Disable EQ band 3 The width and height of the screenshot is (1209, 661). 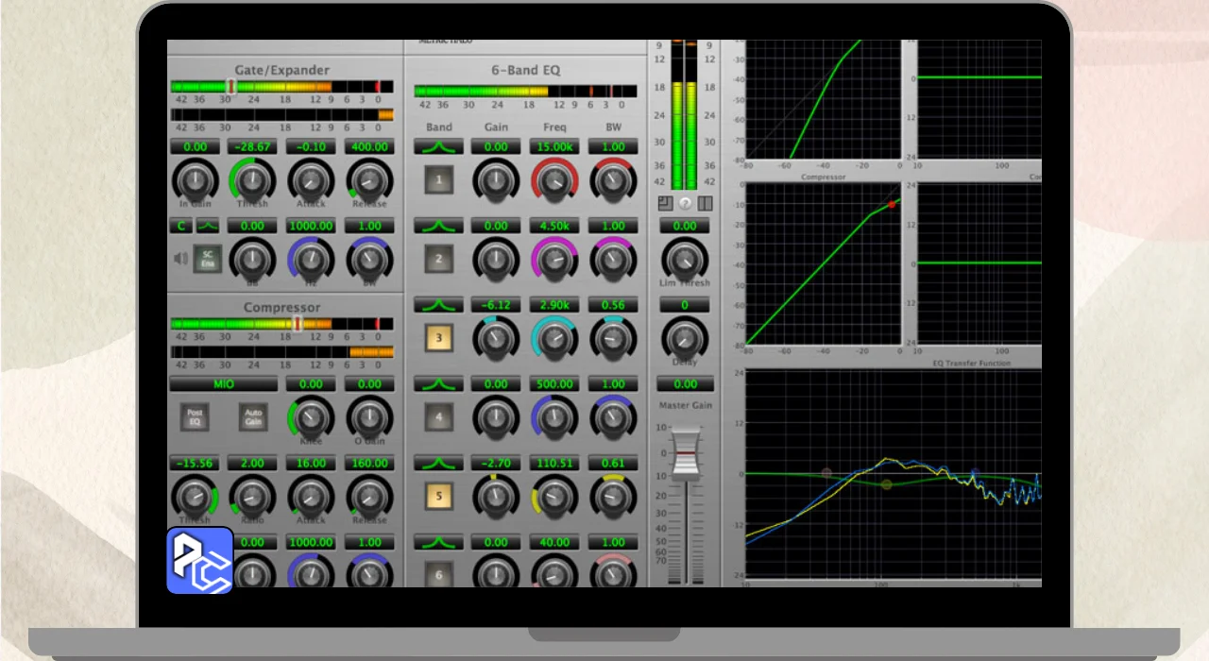(x=439, y=338)
